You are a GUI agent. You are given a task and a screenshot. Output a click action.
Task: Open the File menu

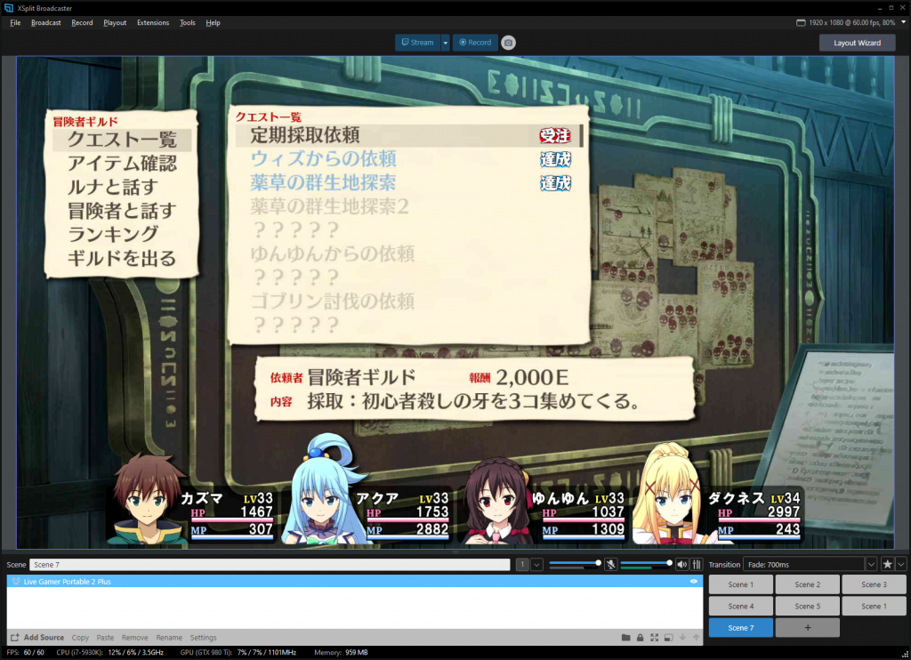(15, 22)
